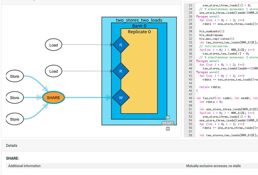258x175 pixels.
Task: Select the upper Load node
Action: coord(53,45)
